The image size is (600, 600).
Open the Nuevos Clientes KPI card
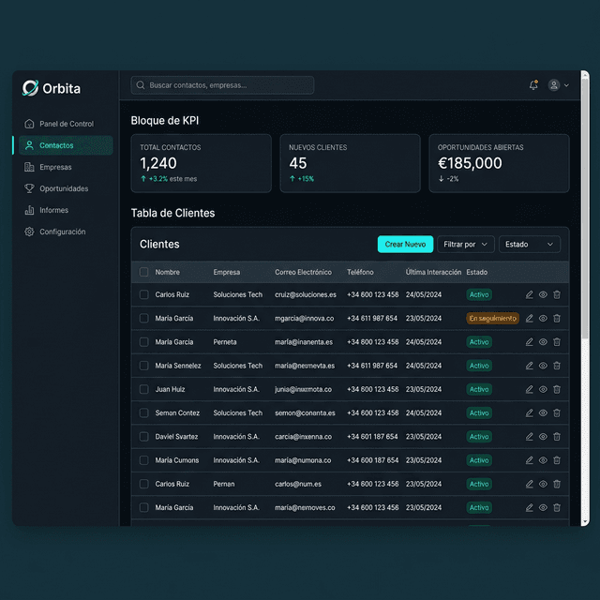click(x=350, y=163)
